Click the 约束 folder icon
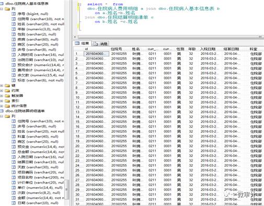Screen dimensions: 264x206 click(7, 90)
